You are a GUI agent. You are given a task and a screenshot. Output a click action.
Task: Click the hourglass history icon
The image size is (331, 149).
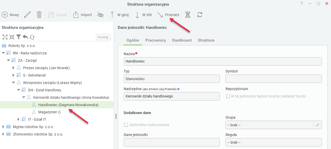click(x=188, y=15)
